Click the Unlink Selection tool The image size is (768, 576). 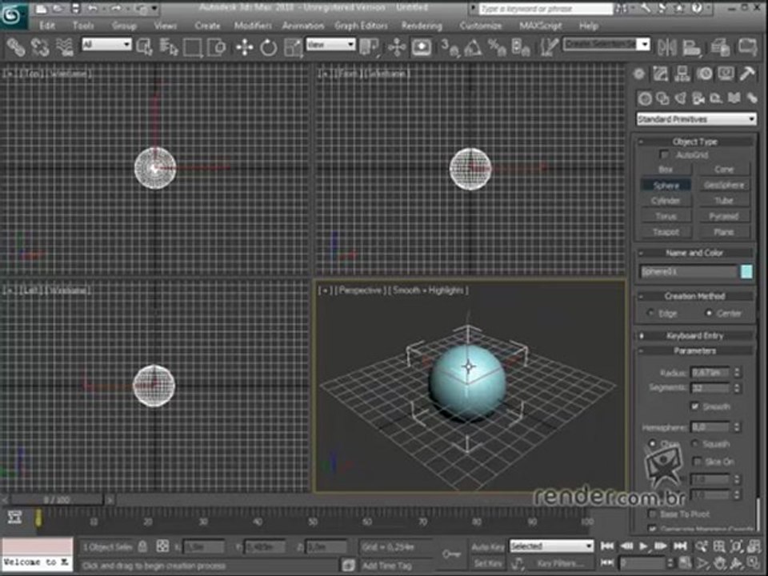tap(40, 47)
